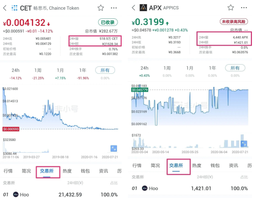
Task: Open the three-dot menu for APX
Action: coord(244,8)
